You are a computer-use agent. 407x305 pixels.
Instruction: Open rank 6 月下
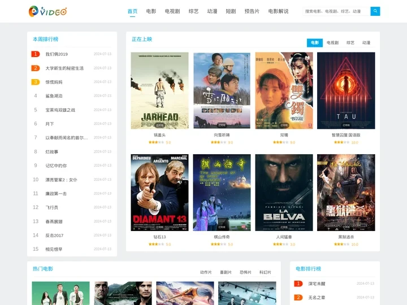tap(50, 124)
